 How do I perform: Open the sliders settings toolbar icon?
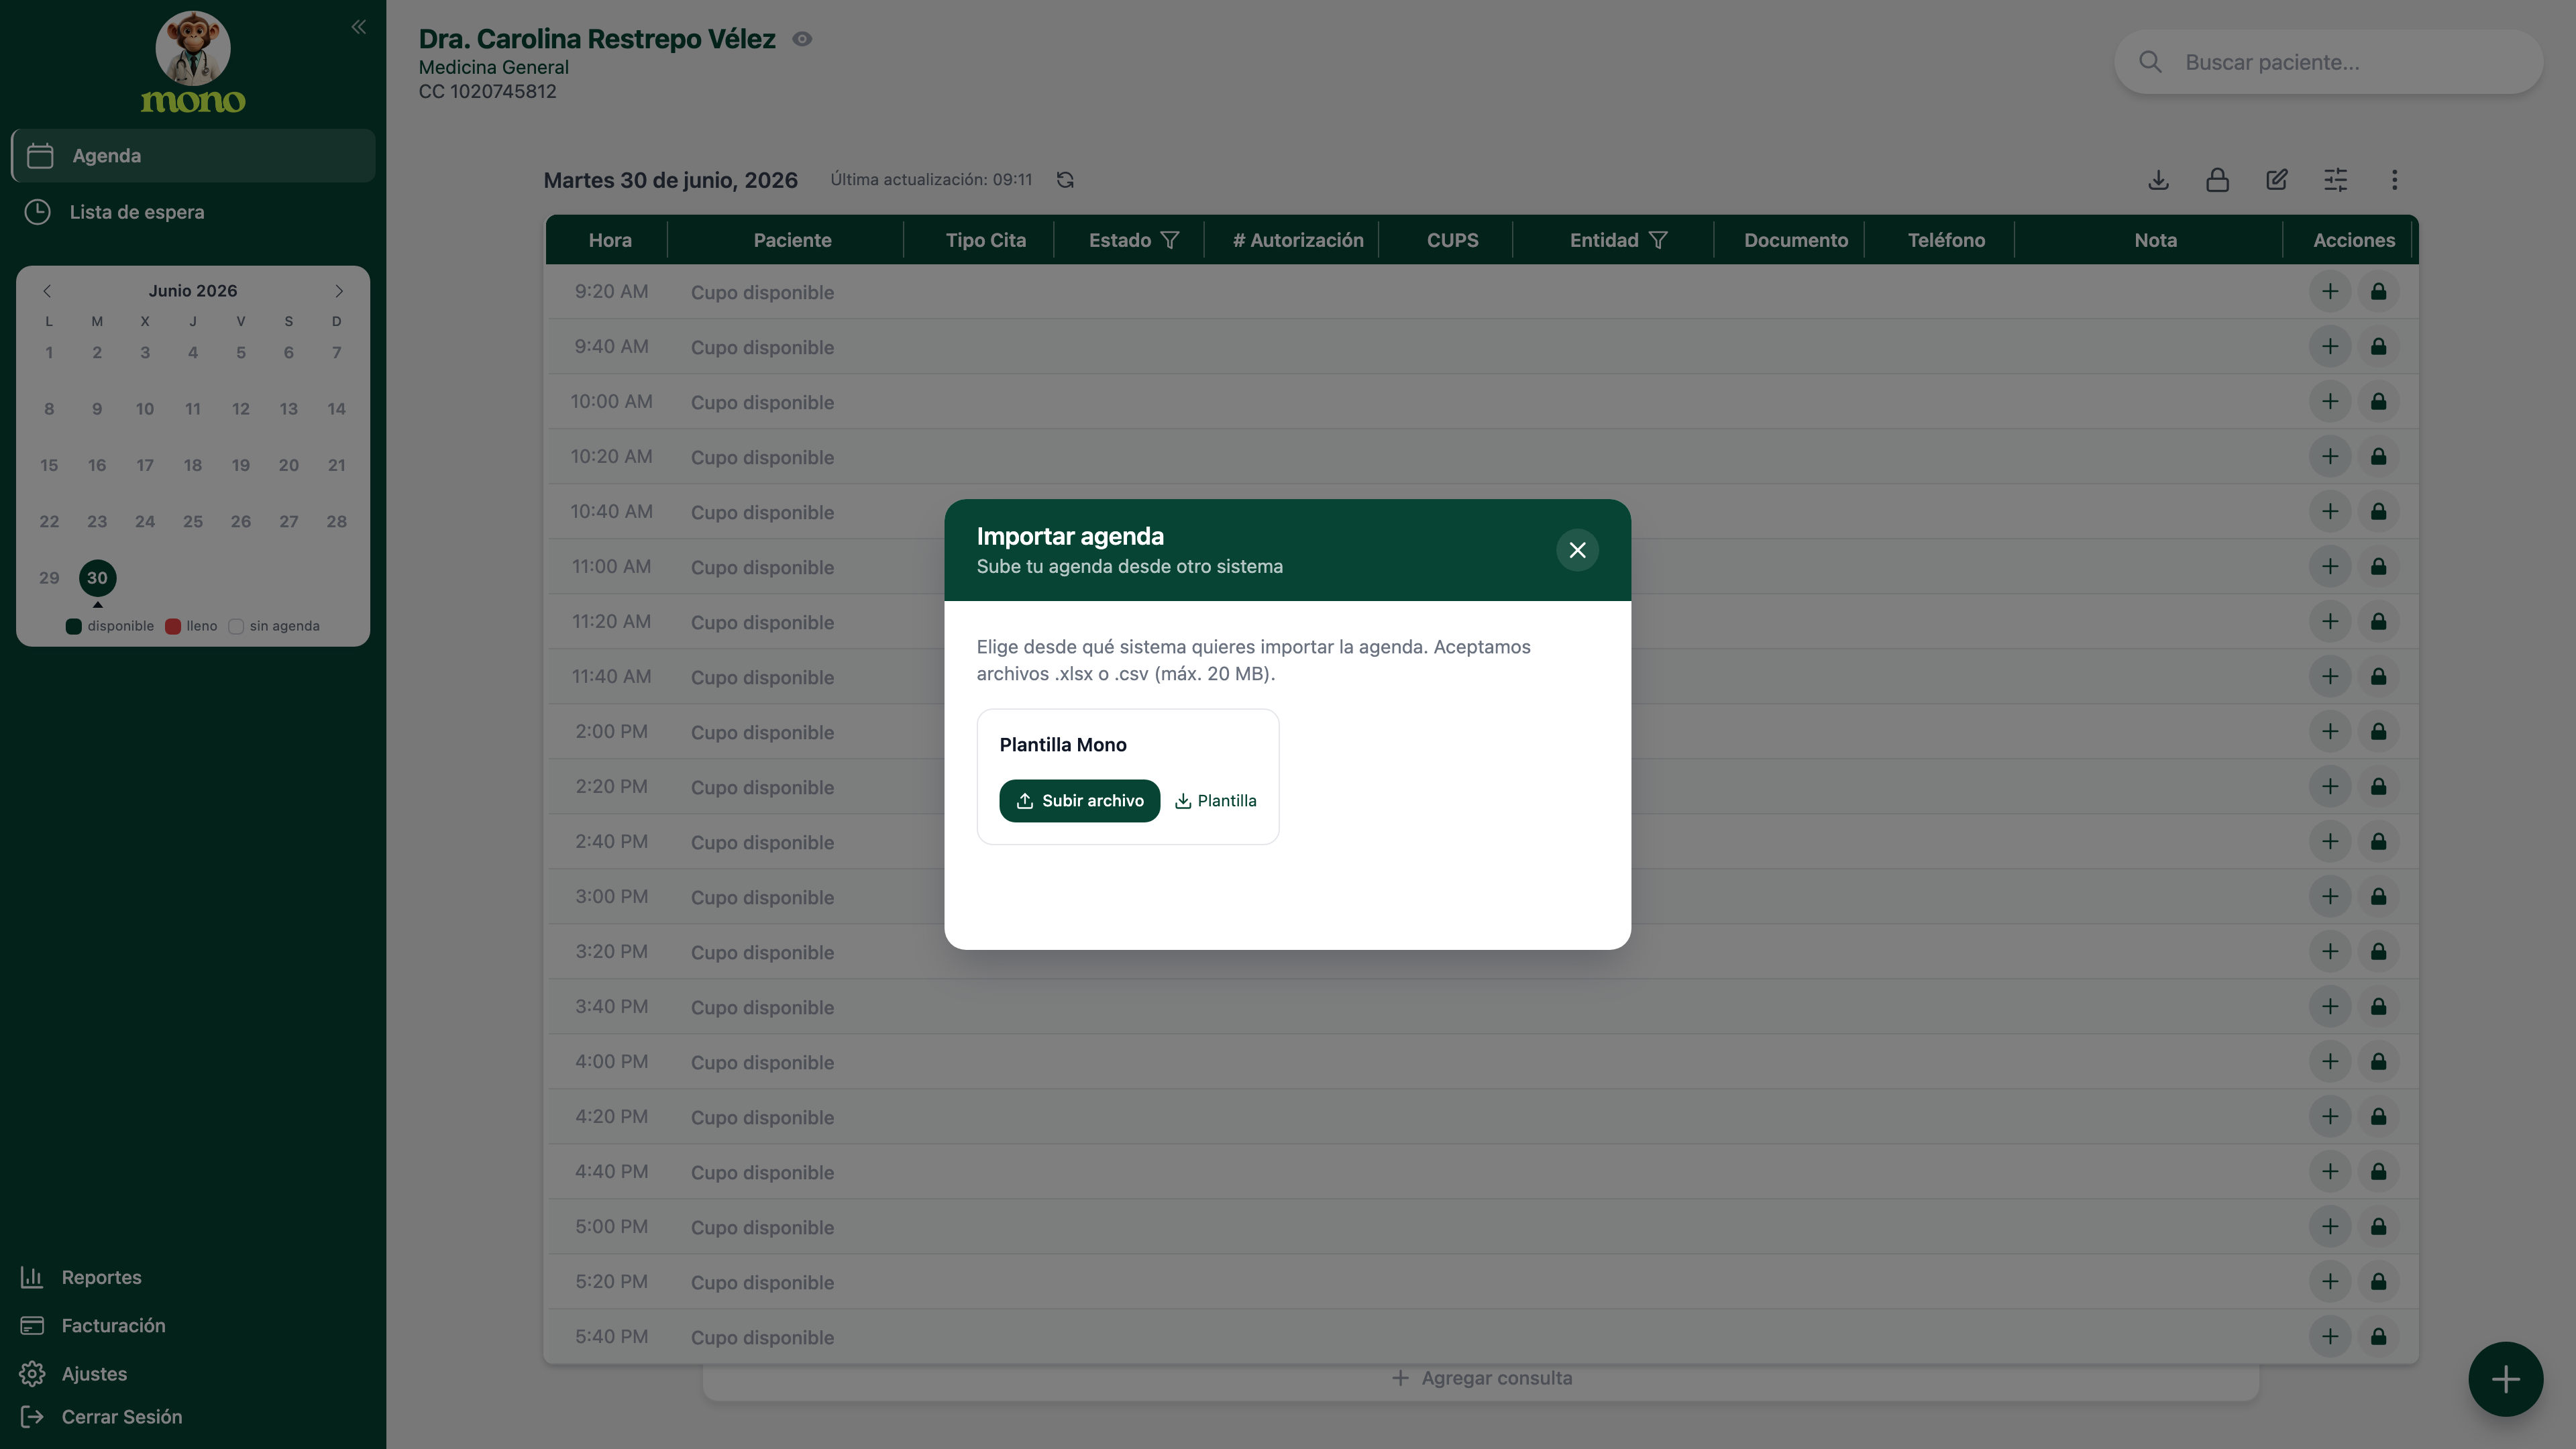click(2335, 180)
